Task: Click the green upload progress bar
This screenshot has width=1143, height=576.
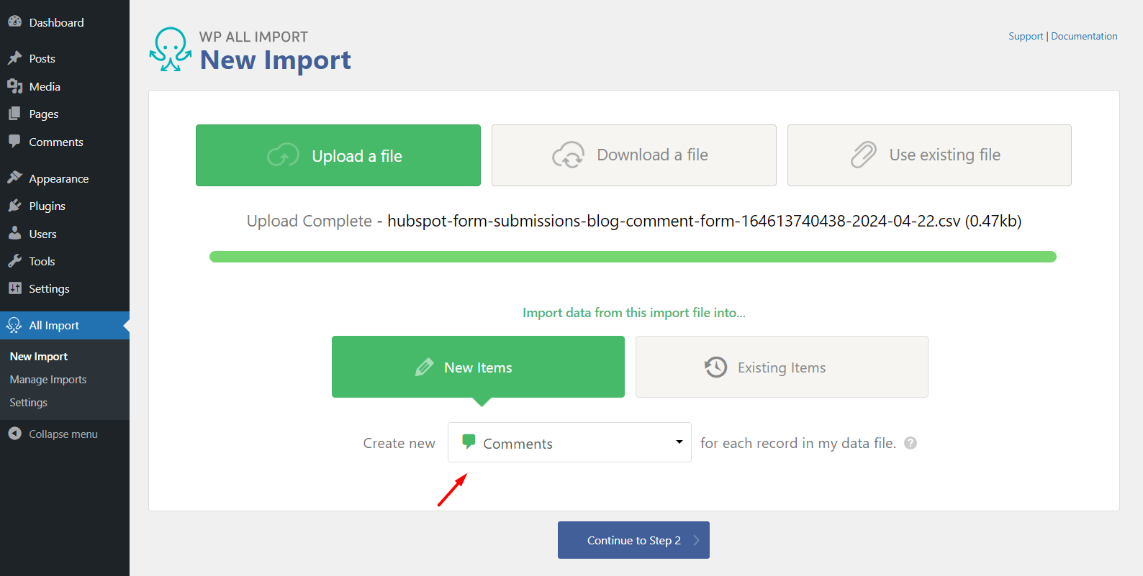Action: coord(633,257)
